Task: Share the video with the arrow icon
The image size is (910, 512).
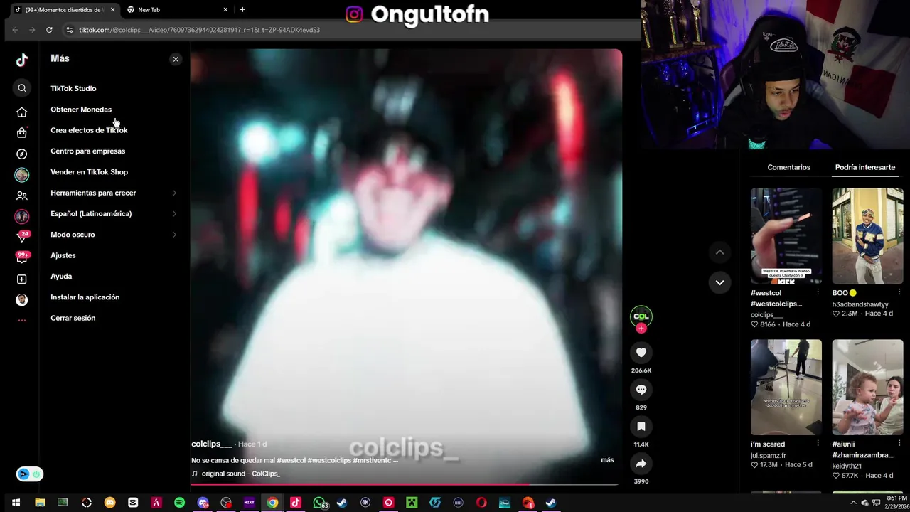Action: click(x=641, y=464)
